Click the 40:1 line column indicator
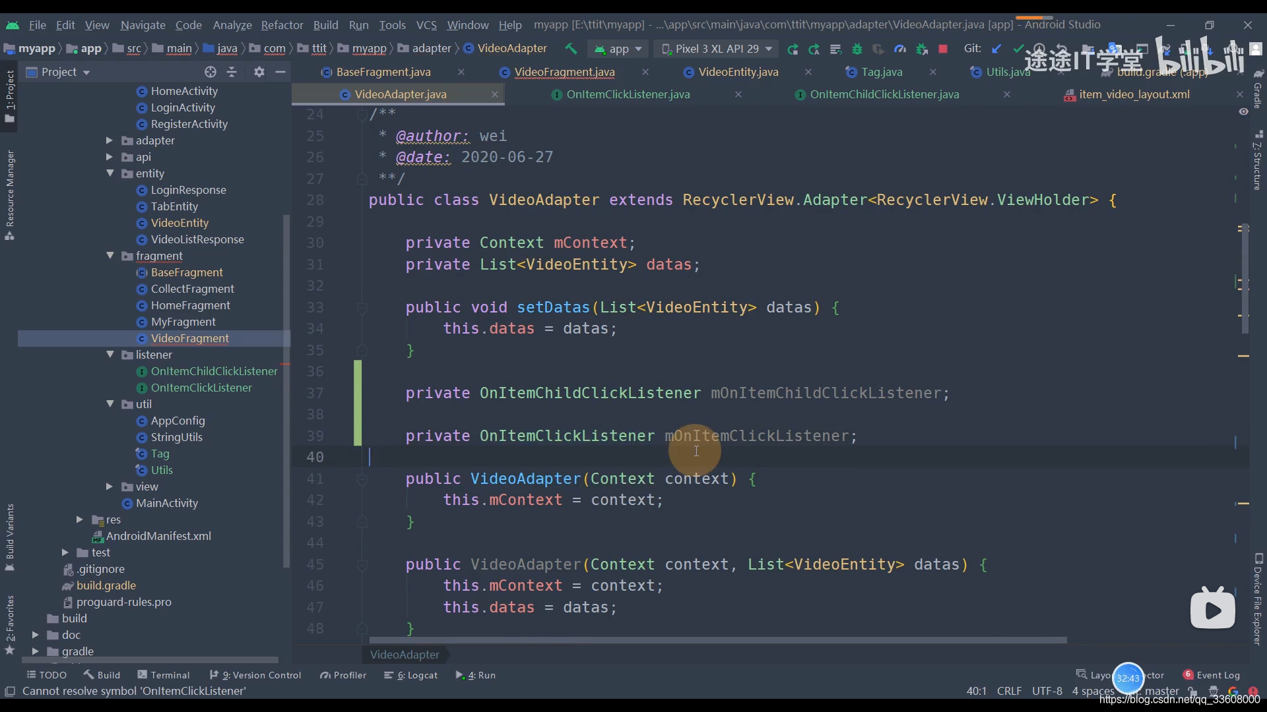Viewport: 1267px width, 712px height. [x=976, y=691]
